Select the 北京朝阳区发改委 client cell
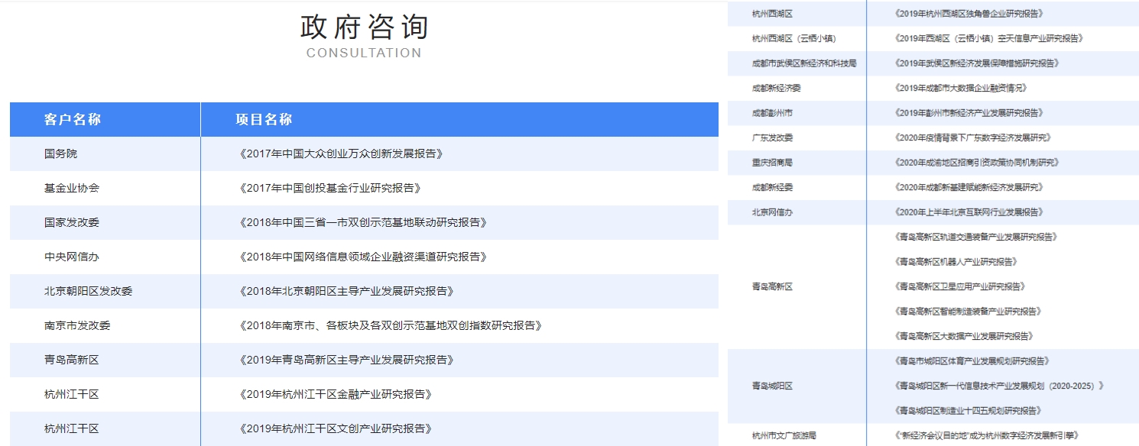The width and height of the screenshot is (1139, 446). [x=89, y=291]
